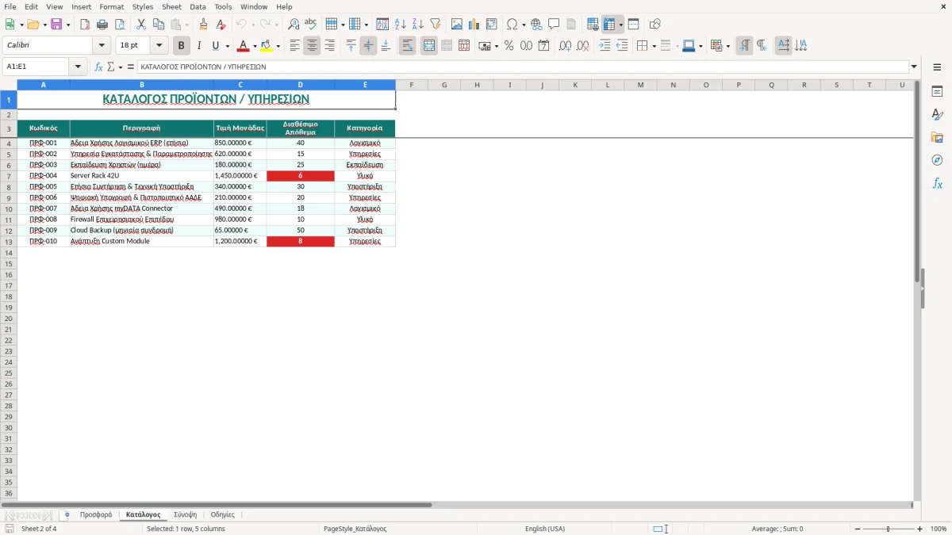Select the Sort Ascending icon
The height and width of the screenshot is (535, 952).
(401, 25)
